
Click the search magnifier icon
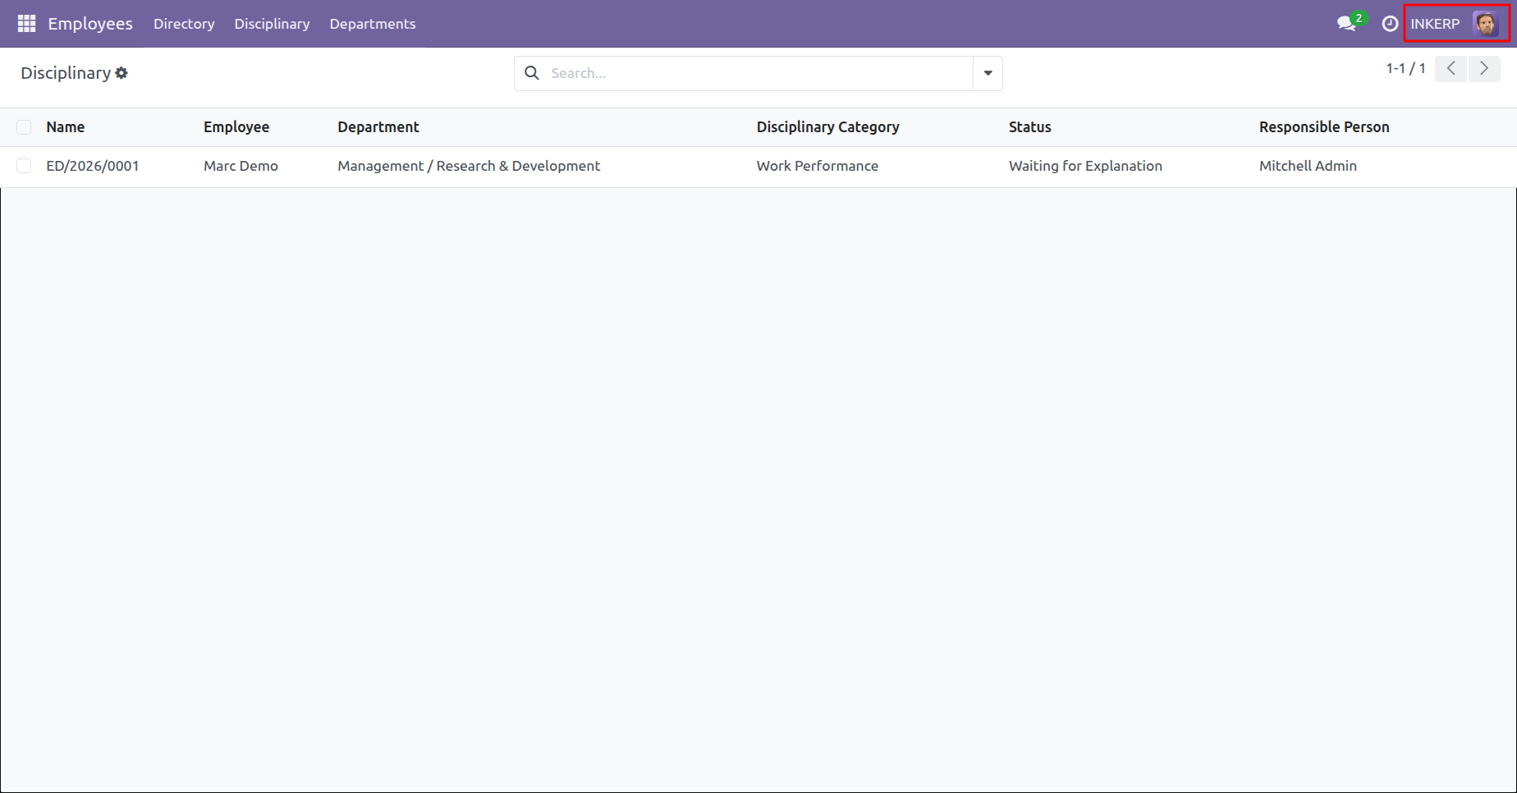pyautogui.click(x=532, y=73)
